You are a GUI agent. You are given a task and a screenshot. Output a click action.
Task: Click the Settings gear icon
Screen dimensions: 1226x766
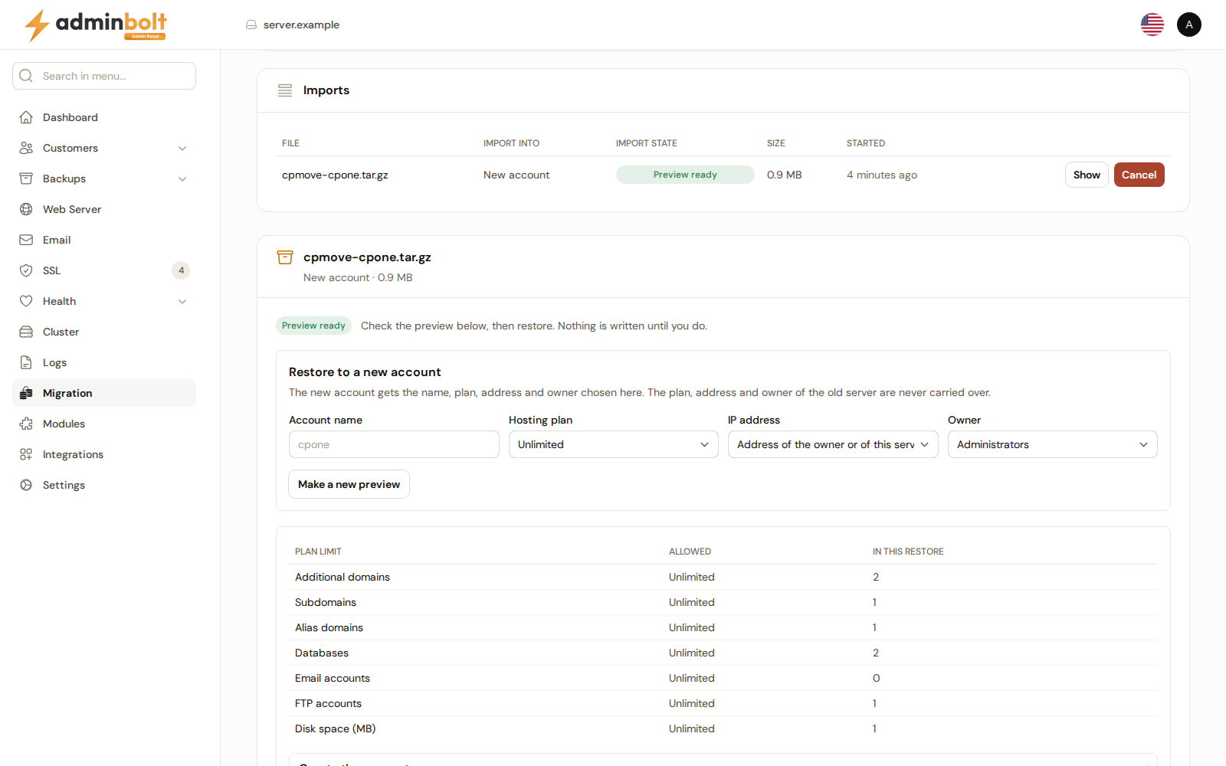point(26,485)
